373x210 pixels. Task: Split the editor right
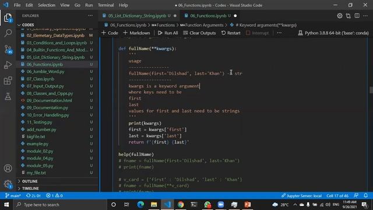357,16
